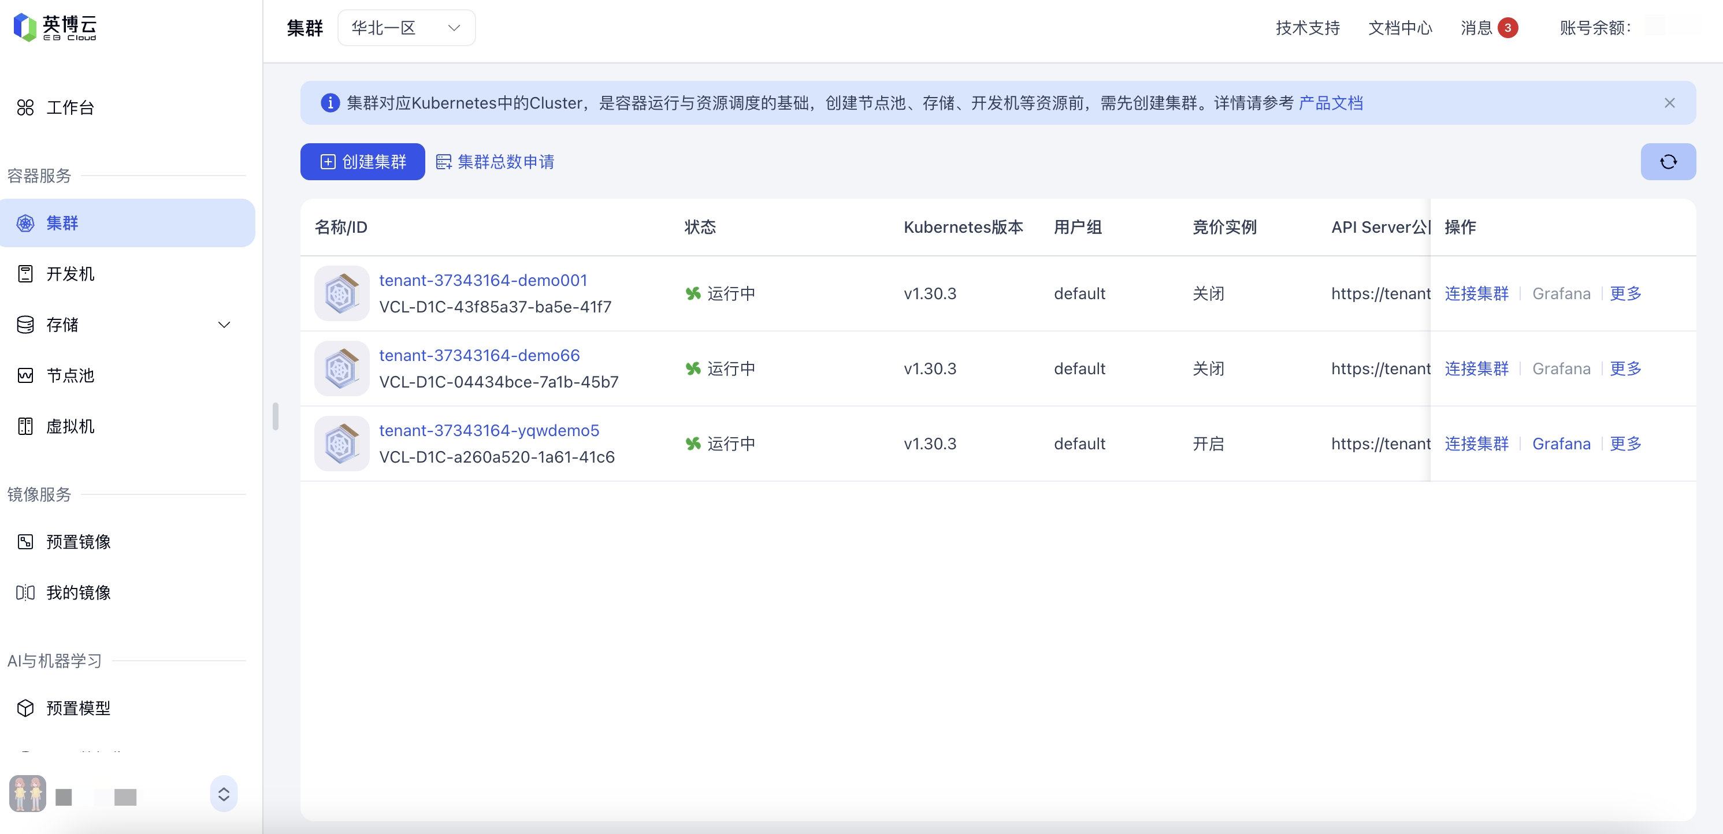Image resolution: width=1723 pixels, height=834 pixels.
Task: Expand the 存储 sidebar submenu
Action: (x=224, y=325)
